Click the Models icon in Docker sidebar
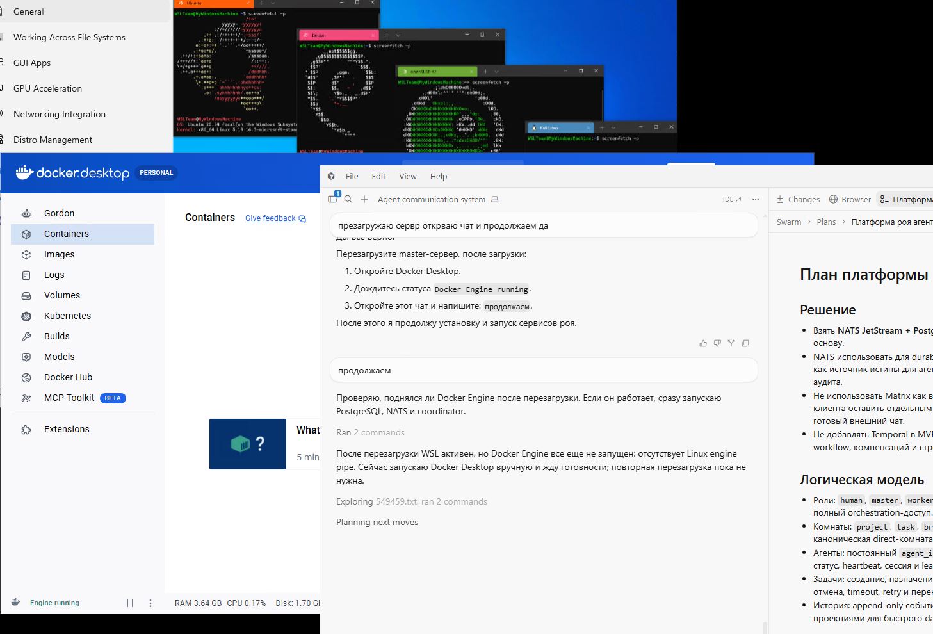Viewport: 933px width, 634px height. (x=26, y=357)
